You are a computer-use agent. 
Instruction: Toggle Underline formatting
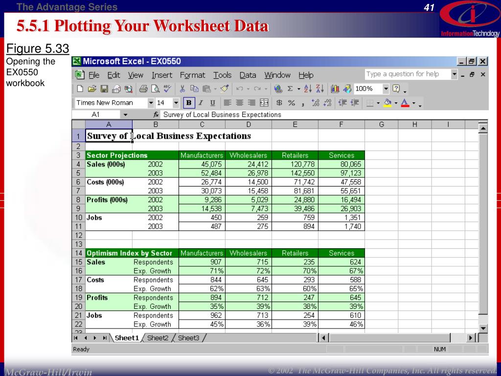(212, 103)
